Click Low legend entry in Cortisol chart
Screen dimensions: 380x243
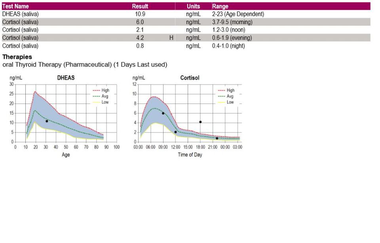(x=226, y=102)
